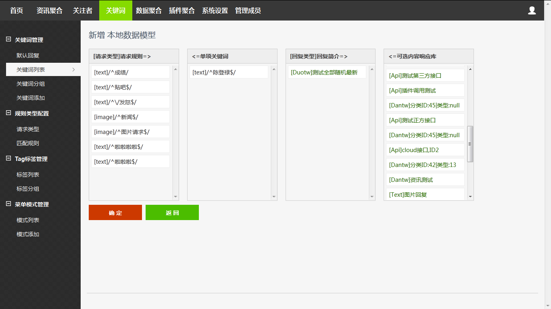Open the 首页 menu item

pyautogui.click(x=16, y=10)
